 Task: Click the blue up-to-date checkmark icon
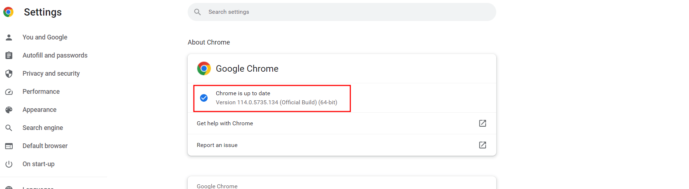204,98
